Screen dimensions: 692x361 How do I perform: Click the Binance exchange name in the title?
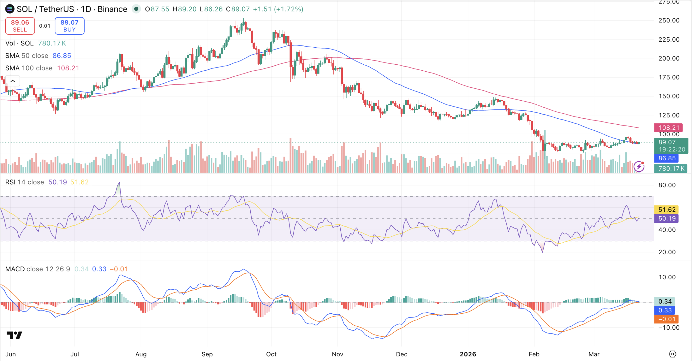[x=112, y=9]
